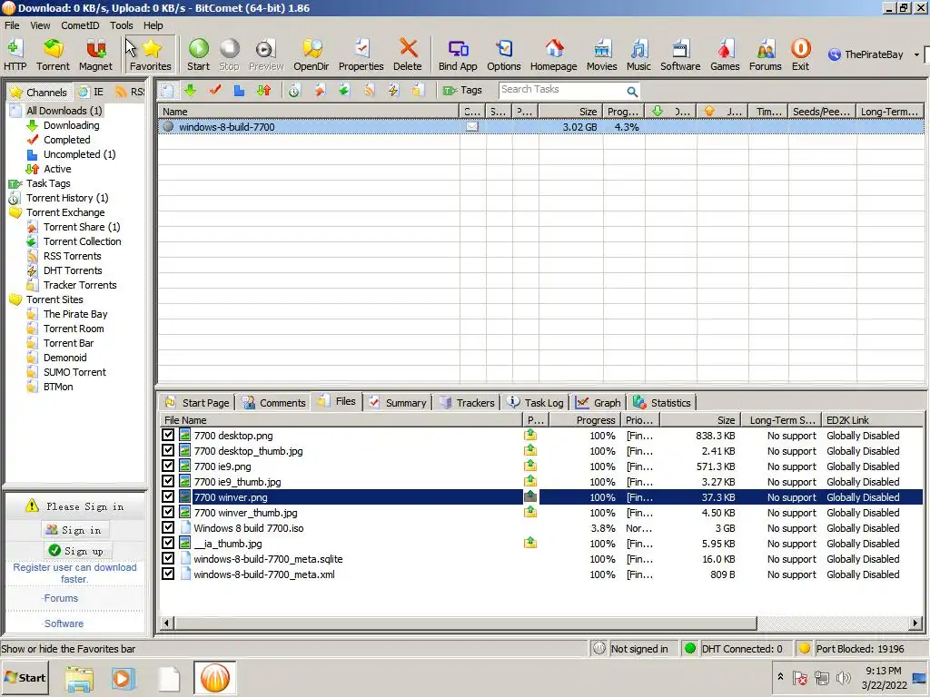This screenshot has height=697, width=930.
Task: Click horizontal scrollbar in Files panel
Action: pos(466,623)
